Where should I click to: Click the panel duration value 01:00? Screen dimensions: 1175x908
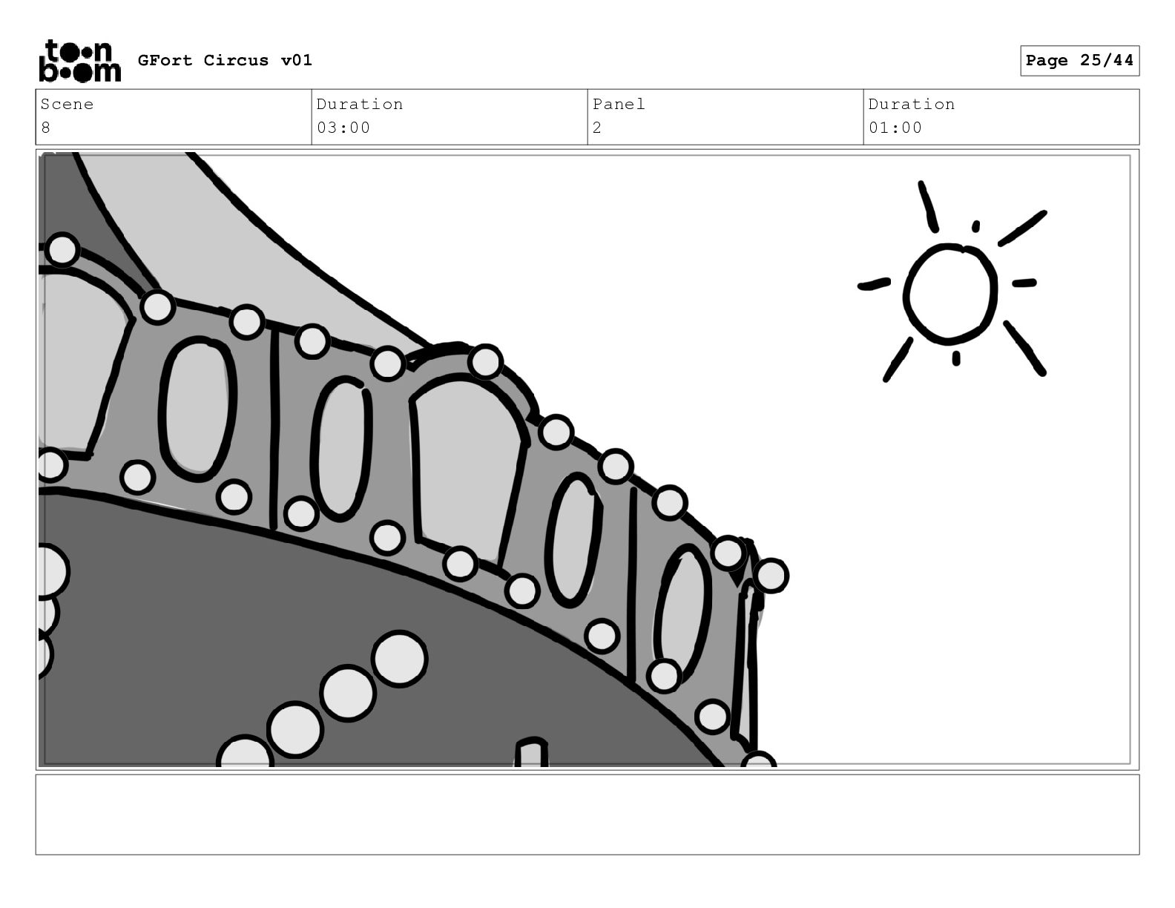(895, 128)
